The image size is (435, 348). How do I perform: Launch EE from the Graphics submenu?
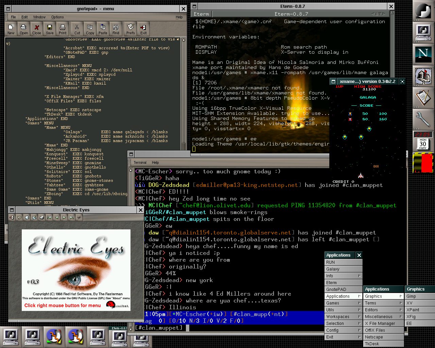(x=420, y=324)
